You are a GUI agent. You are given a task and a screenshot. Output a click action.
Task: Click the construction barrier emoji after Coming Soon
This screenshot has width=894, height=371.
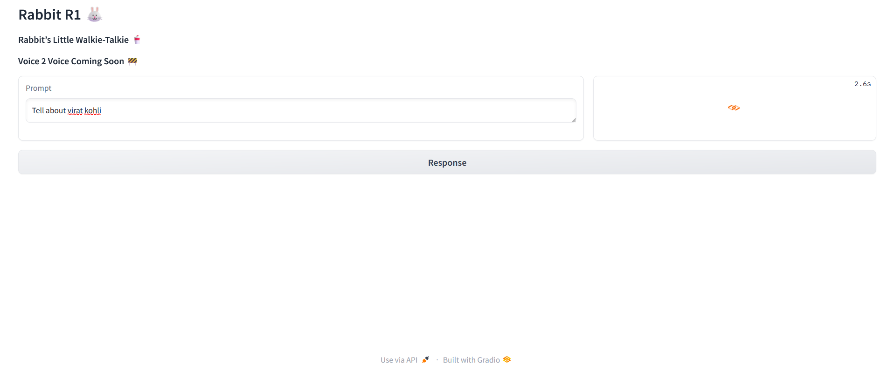132,61
